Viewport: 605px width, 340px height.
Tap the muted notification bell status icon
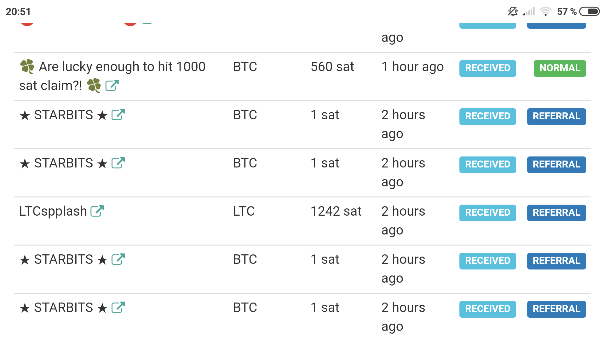pos(513,12)
